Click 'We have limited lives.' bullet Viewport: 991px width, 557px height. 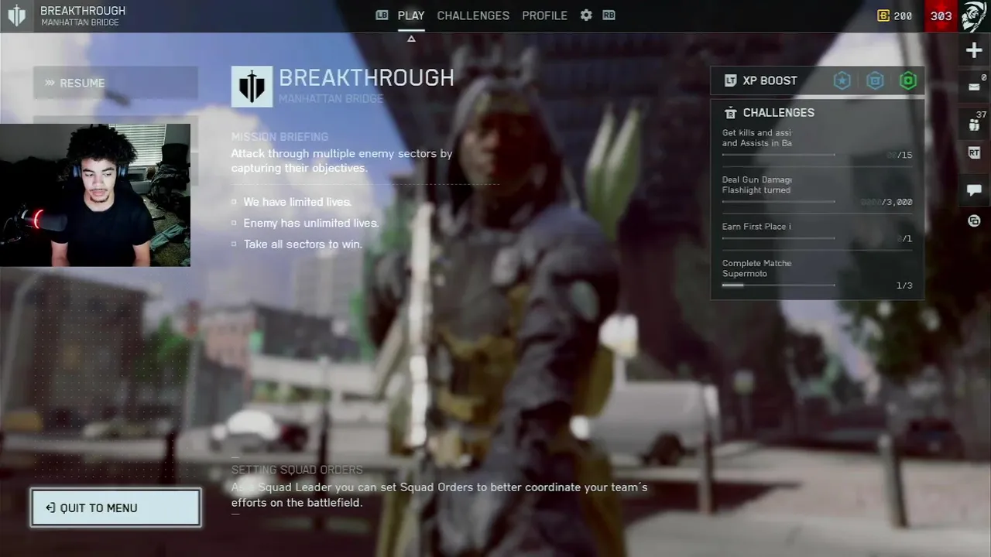click(297, 202)
